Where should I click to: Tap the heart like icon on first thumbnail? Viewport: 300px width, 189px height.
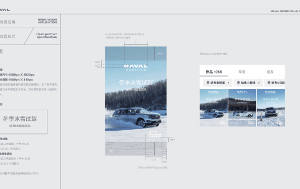[203, 123]
